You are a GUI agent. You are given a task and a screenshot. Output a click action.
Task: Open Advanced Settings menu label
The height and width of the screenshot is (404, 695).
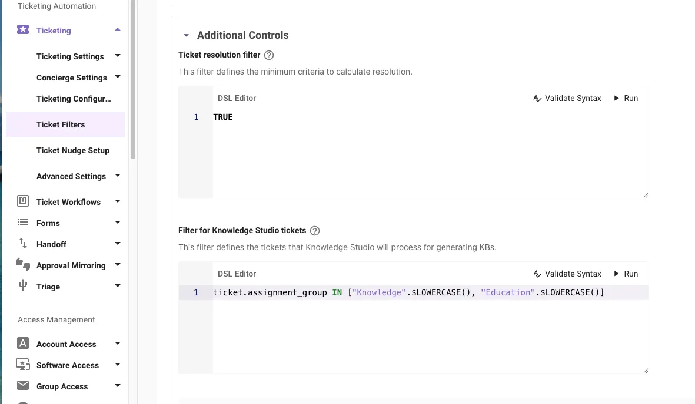(x=71, y=176)
